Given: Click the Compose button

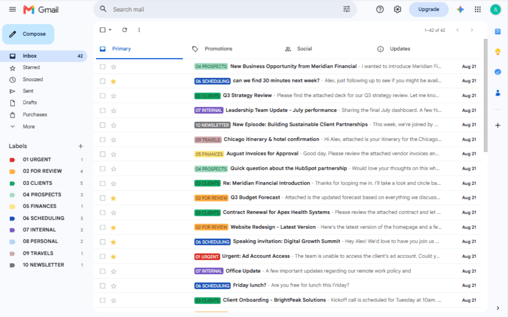Looking at the screenshot, I should tap(28, 34).
